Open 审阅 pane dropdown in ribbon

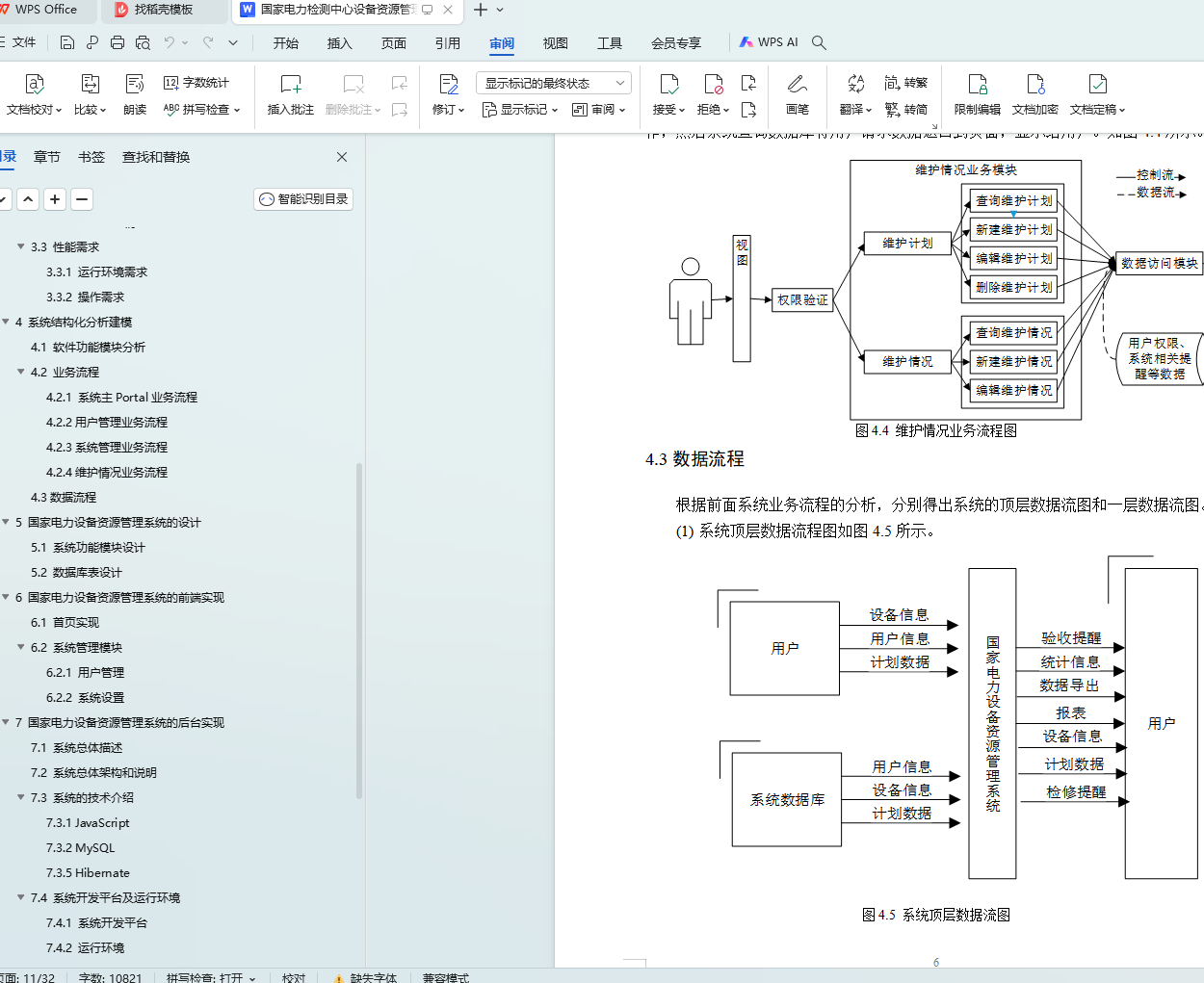(599, 110)
